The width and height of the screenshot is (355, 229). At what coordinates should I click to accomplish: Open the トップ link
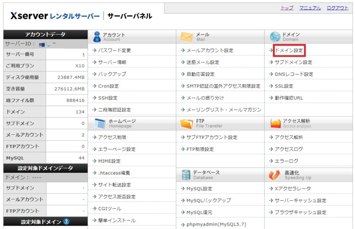287,8
